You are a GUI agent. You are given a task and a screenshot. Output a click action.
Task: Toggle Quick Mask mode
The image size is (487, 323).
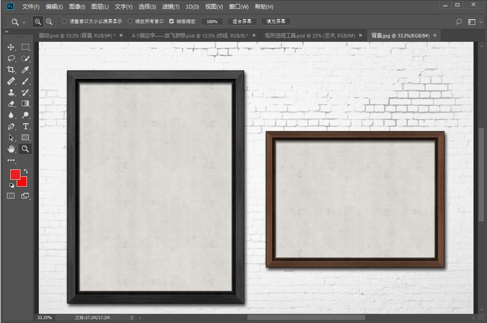[x=11, y=195]
